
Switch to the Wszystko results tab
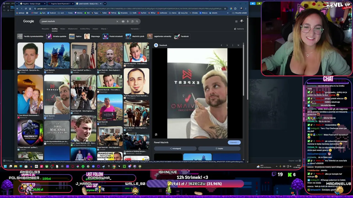tap(45, 29)
